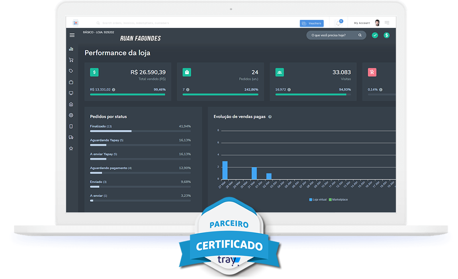Click the first 'Aguardando Yapay (5)' label
The height and width of the screenshot is (279, 458).
coord(107,140)
